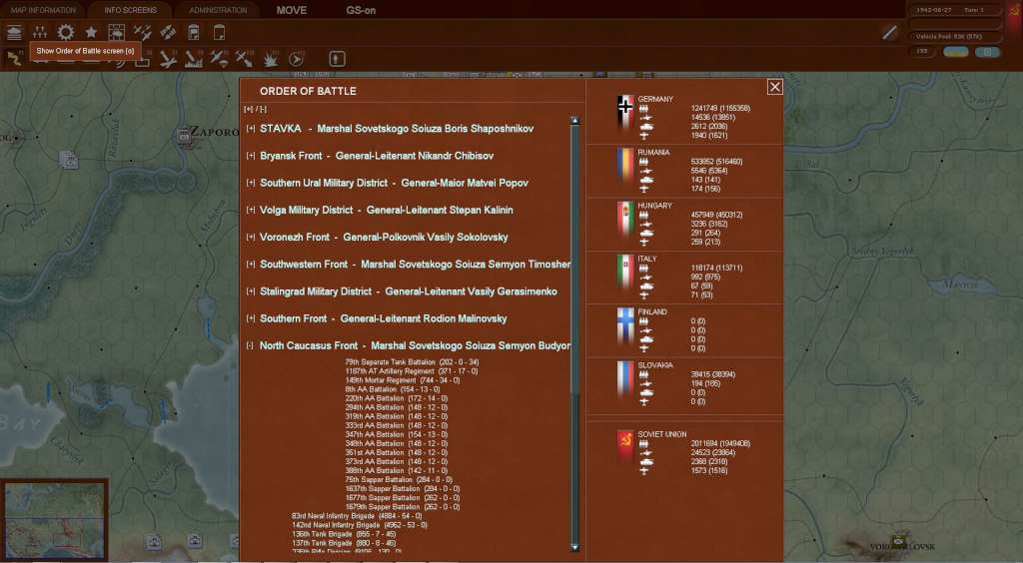Expand the Voronezh Front tree node
Viewport: 1023px width, 563px height.
coord(251,238)
